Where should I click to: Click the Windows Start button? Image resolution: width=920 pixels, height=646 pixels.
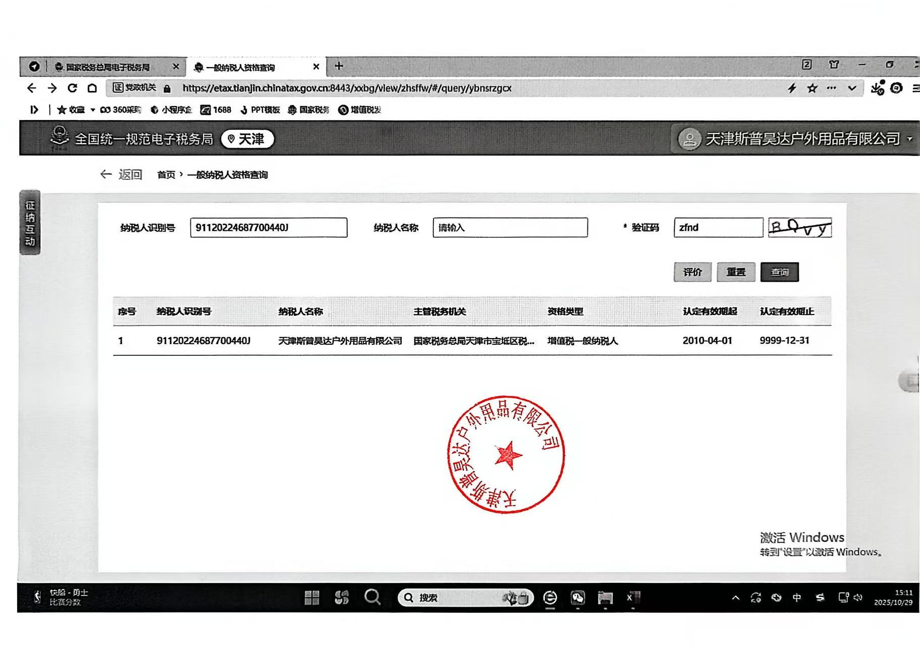click(312, 598)
